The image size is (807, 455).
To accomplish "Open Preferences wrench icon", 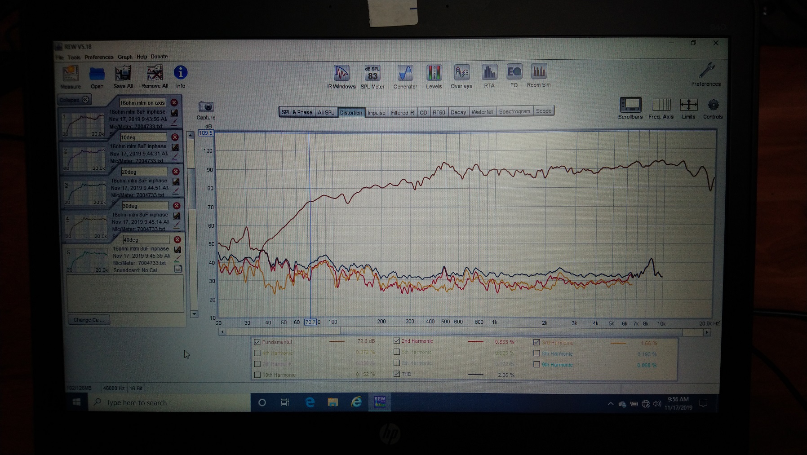I will (706, 71).
